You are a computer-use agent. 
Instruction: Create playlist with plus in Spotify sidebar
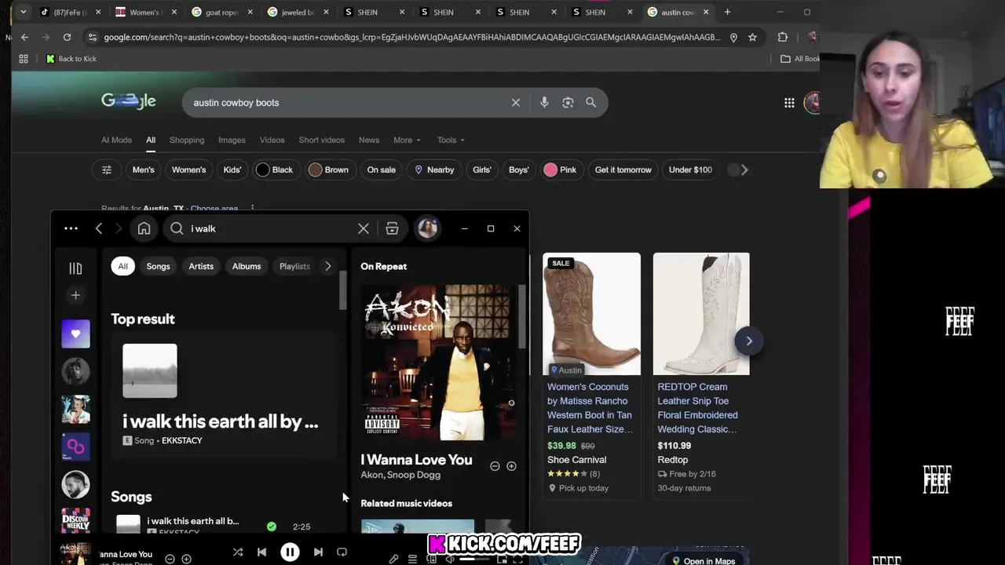pyautogui.click(x=75, y=295)
